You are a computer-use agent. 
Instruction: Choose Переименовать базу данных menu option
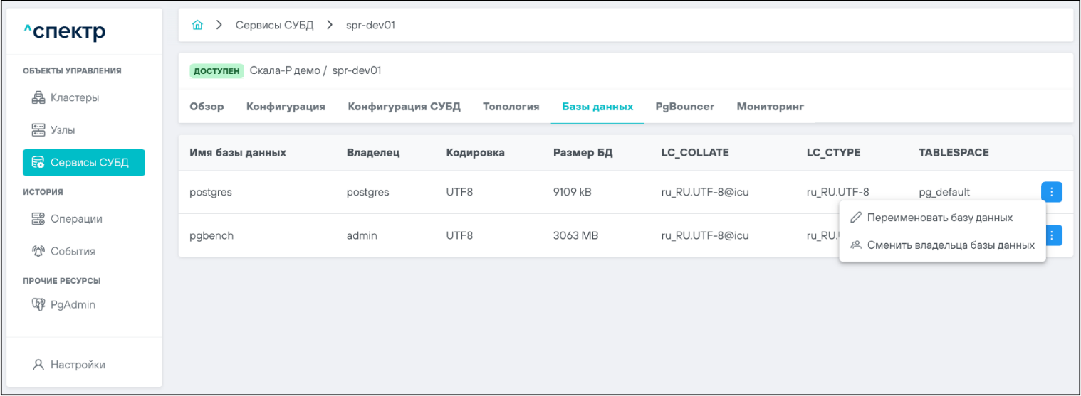[939, 217]
